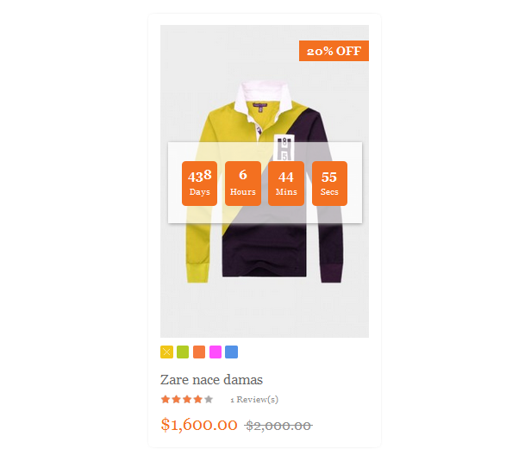Click the $1,600.00 sale price
The image size is (531, 461).
pos(199,425)
